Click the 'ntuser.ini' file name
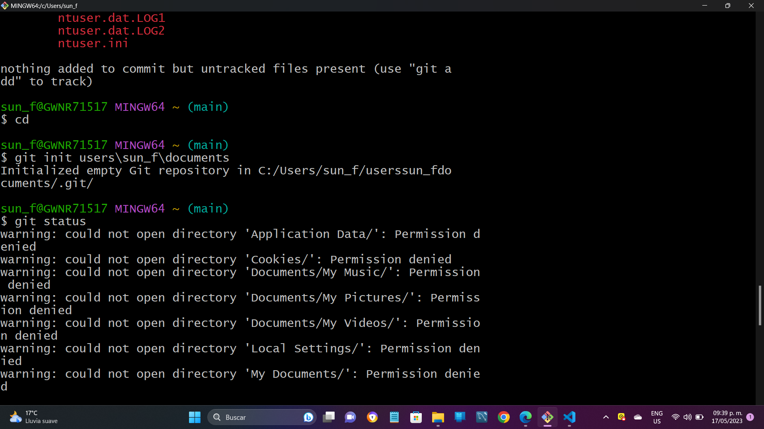764x429 pixels. point(93,43)
